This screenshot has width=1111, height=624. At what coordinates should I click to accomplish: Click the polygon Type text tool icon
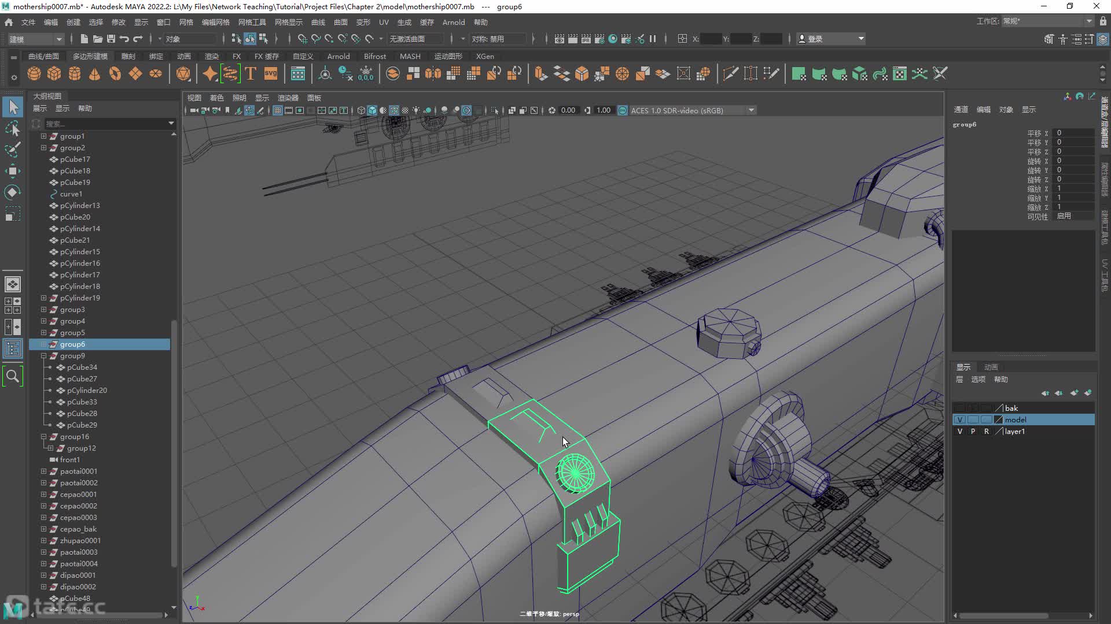pos(251,73)
